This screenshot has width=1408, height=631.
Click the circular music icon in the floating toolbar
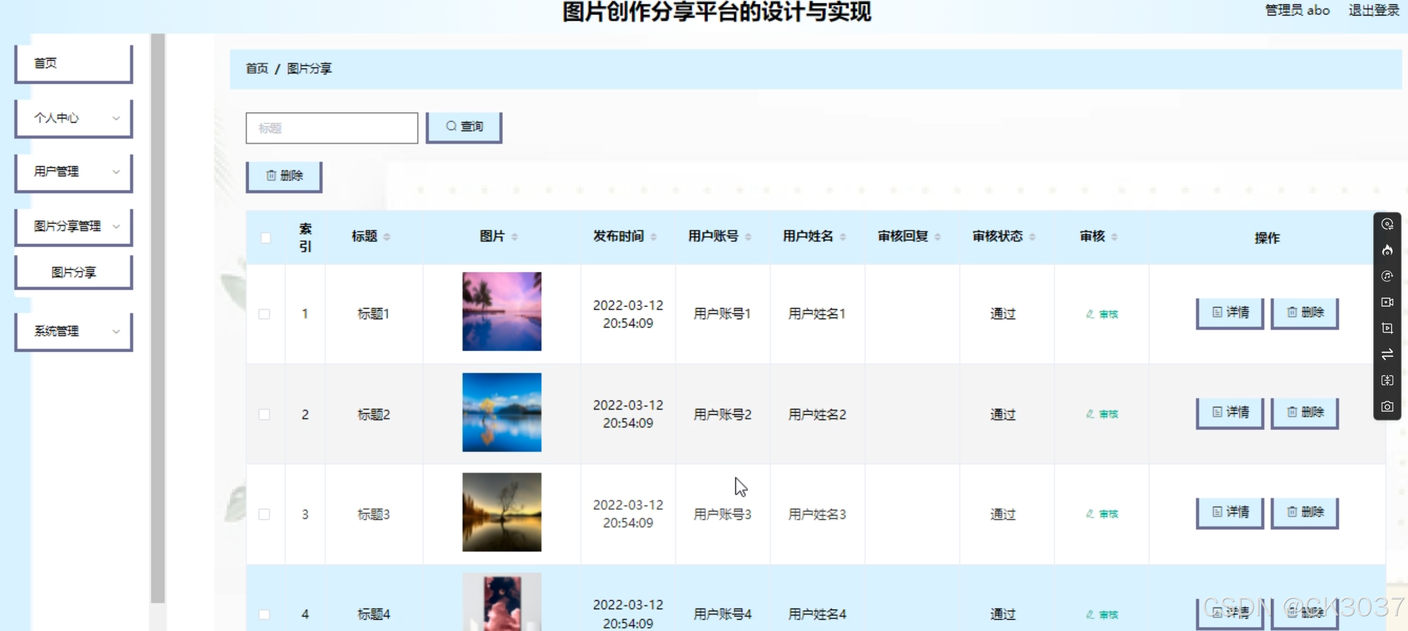(x=1387, y=276)
